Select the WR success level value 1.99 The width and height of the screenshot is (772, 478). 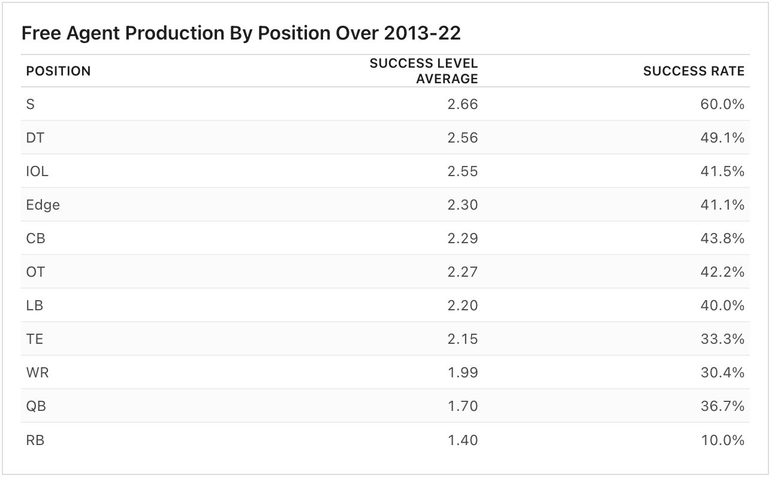point(462,373)
